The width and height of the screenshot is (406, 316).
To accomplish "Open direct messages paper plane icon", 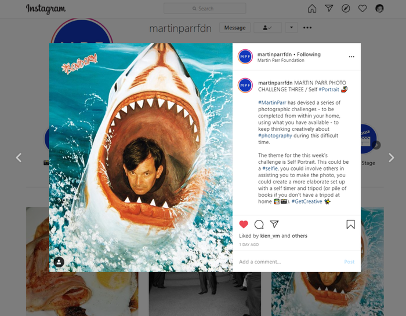I will [329, 9].
